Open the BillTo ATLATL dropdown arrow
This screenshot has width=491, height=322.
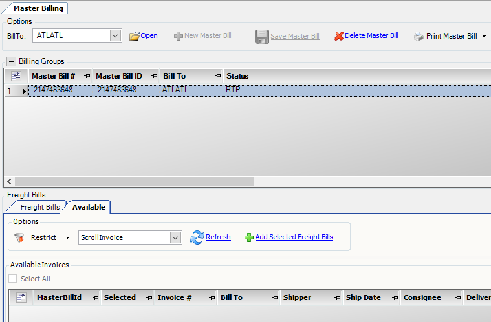[115, 35]
